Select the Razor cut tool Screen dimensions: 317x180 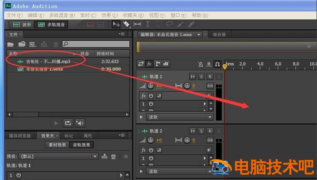127,24
